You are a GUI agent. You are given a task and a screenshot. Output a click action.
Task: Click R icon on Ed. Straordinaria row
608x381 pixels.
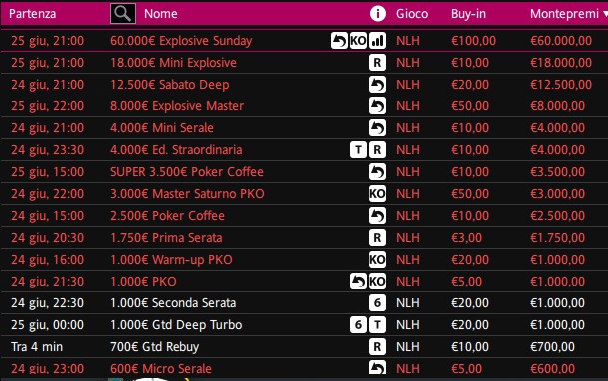(x=377, y=150)
